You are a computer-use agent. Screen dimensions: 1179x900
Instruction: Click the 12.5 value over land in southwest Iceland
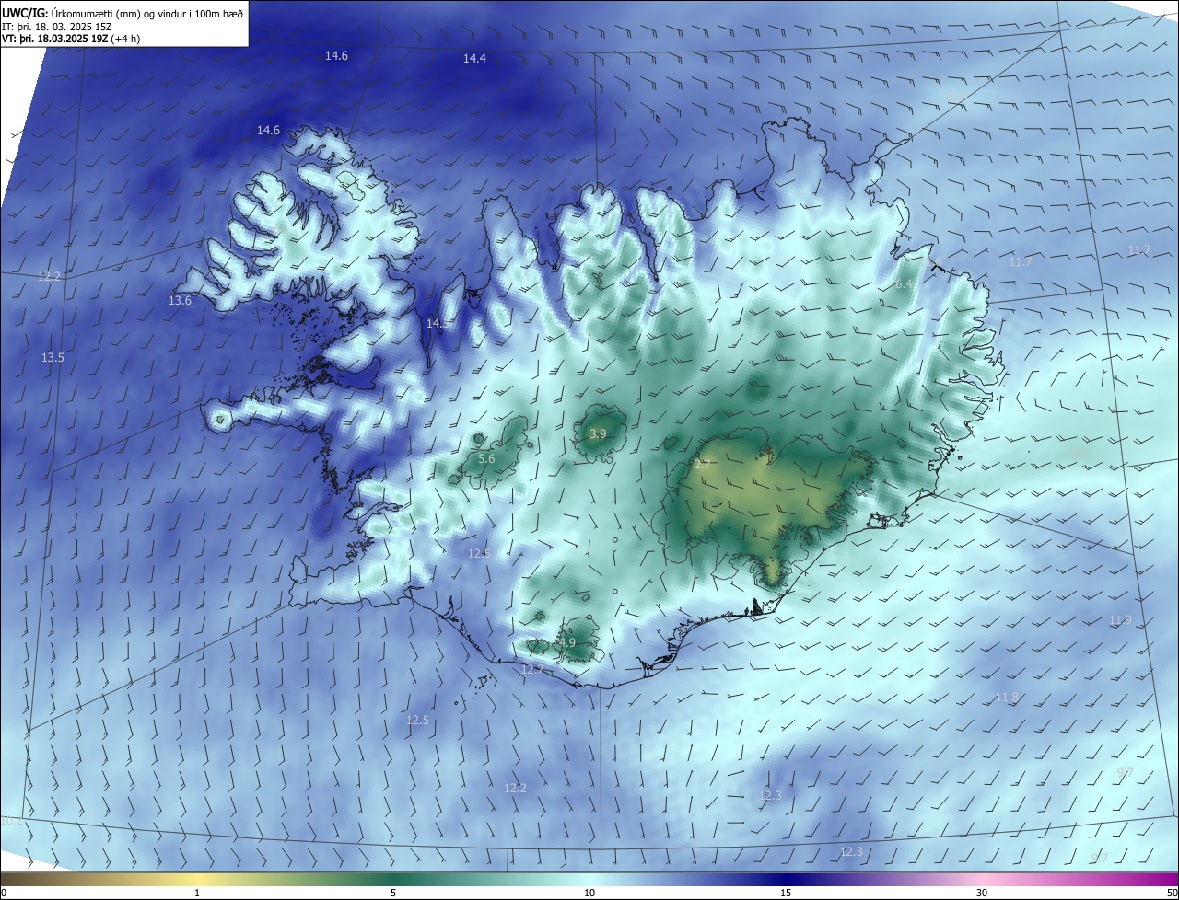click(479, 554)
